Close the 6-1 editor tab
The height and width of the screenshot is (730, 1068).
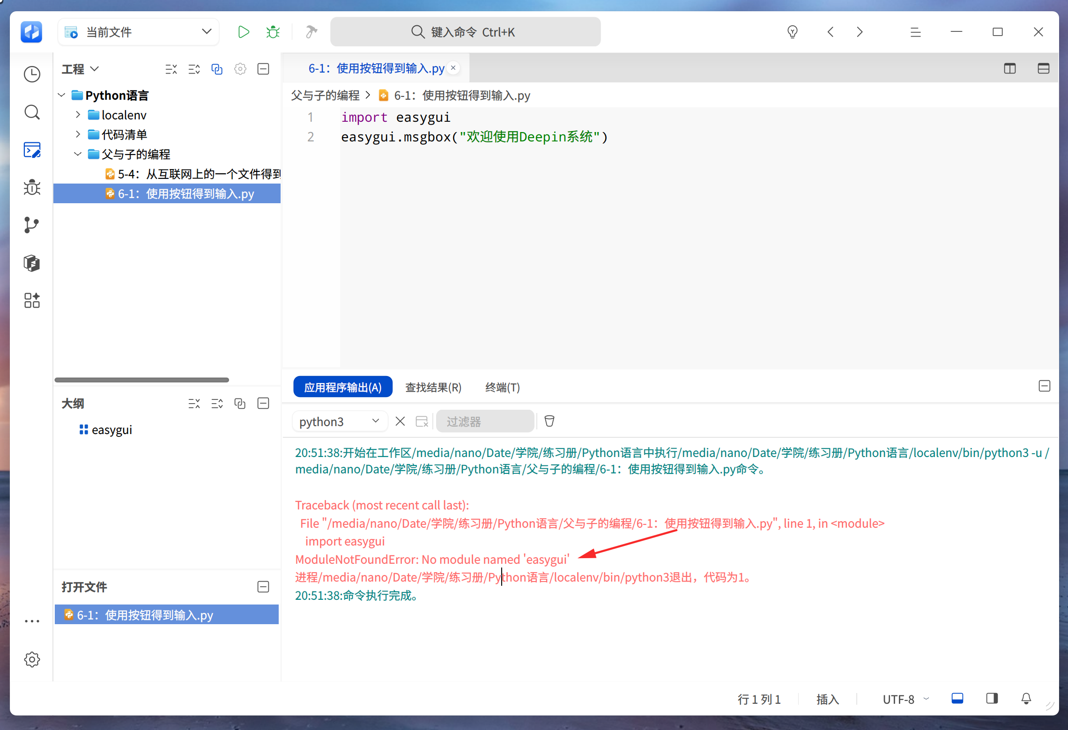(453, 68)
